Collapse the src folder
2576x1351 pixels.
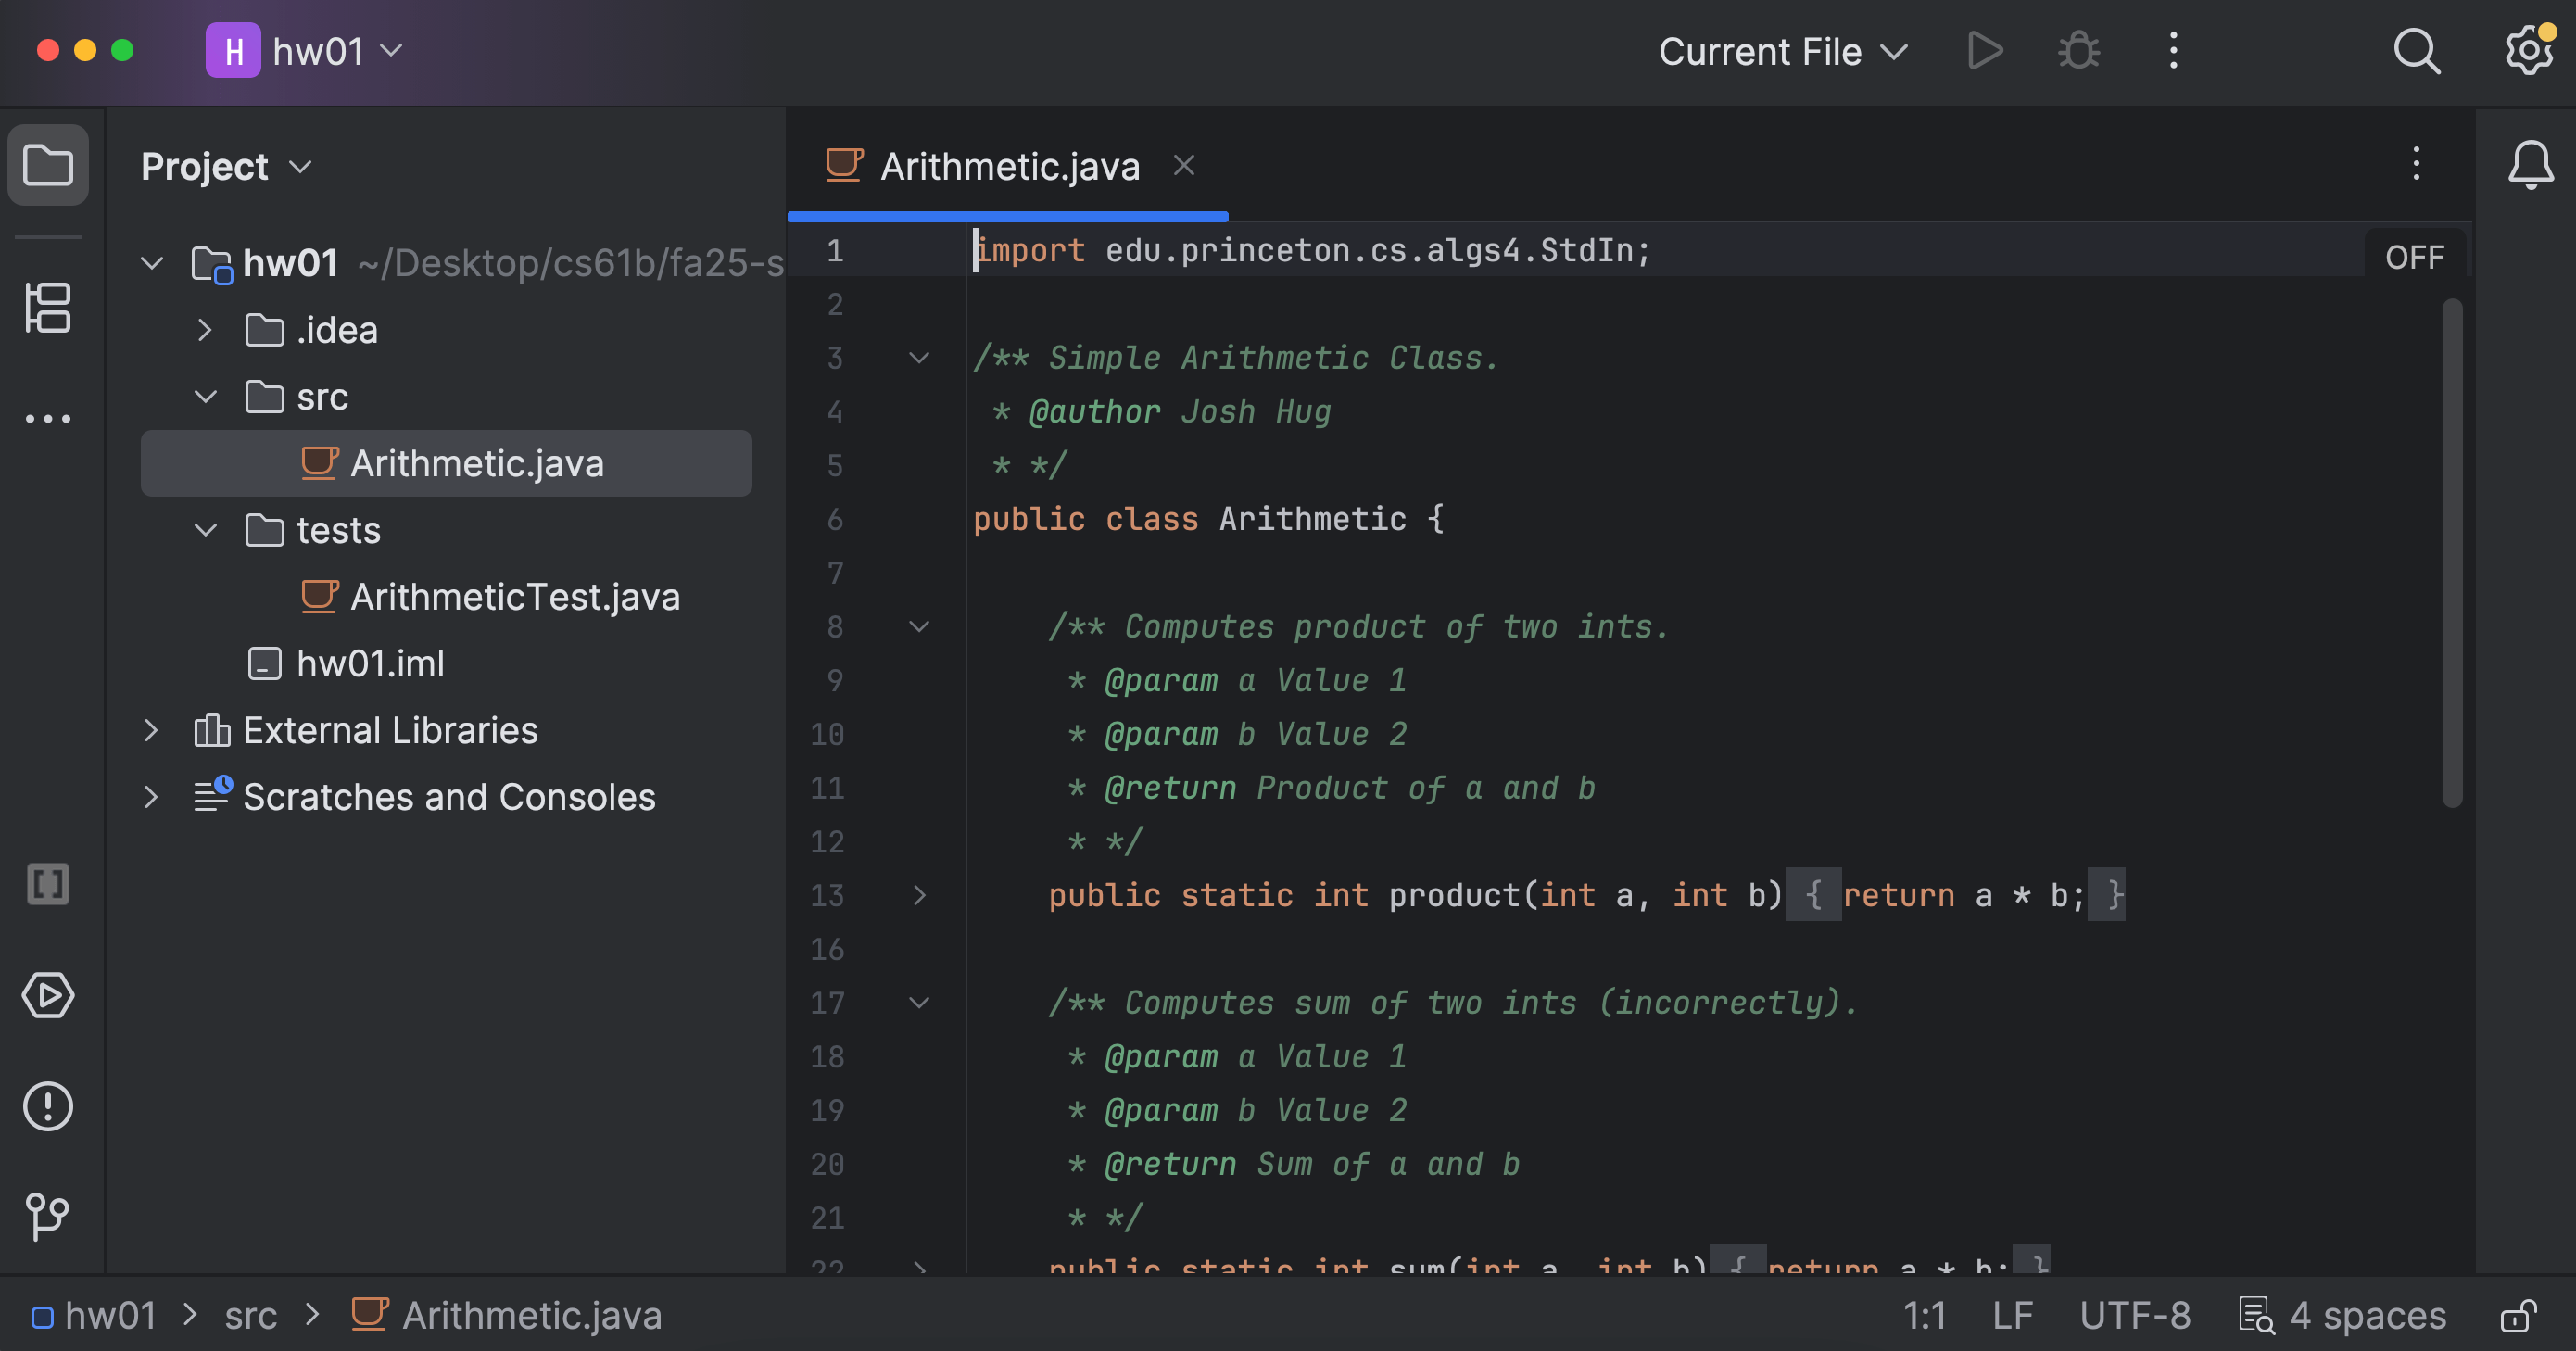(206, 396)
